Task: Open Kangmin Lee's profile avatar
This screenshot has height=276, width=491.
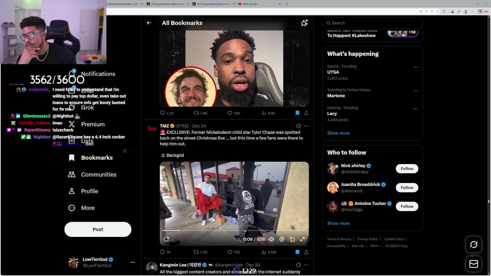Action: 152,268
